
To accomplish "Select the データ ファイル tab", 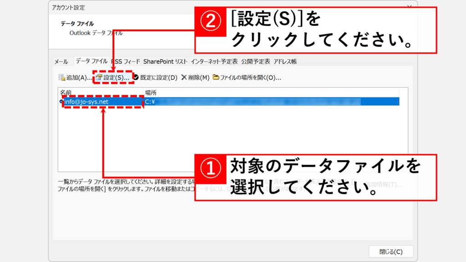I will click(91, 61).
